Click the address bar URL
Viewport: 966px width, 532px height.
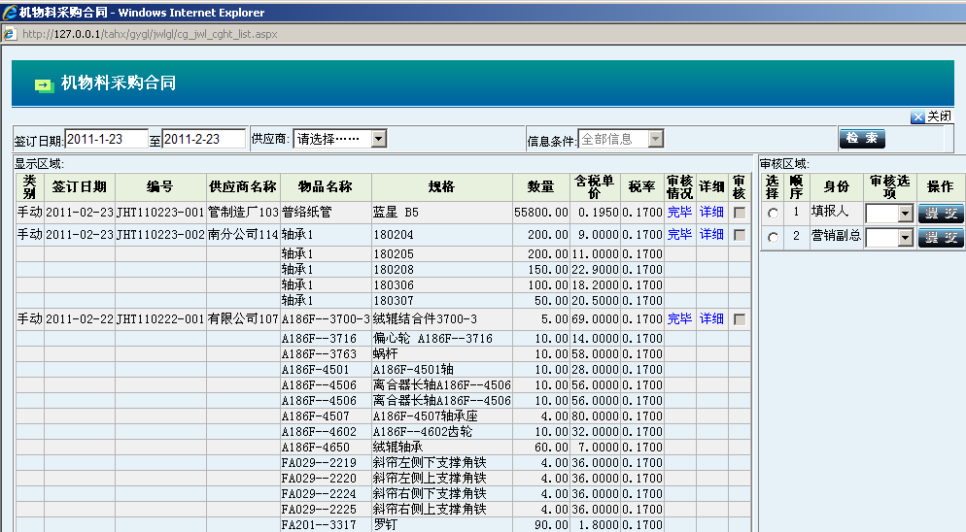coord(151,34)
